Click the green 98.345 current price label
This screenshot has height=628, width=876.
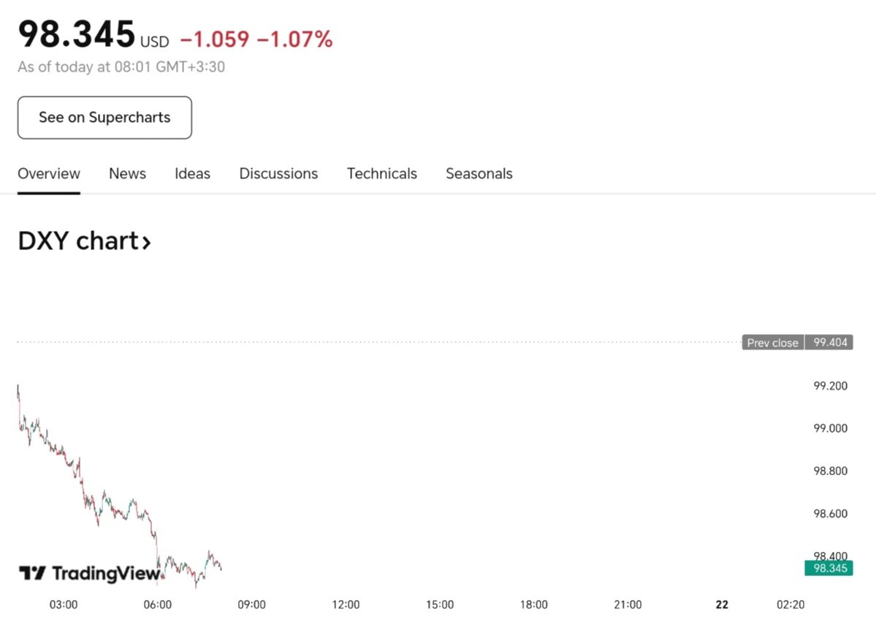coord(829,568)
